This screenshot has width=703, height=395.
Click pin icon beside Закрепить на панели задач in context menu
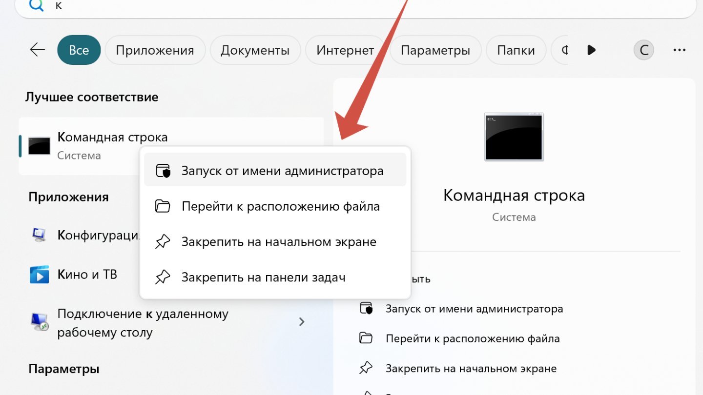(163, 278)
